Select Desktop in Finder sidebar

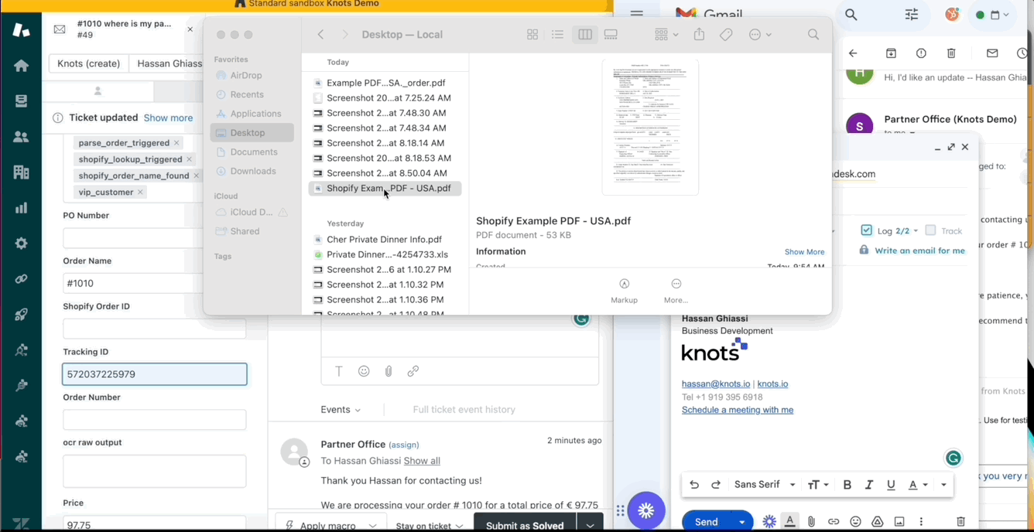(x=252, y=133)
